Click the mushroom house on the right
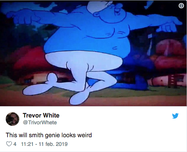187x152 pixels. click(x=169, y=63)
